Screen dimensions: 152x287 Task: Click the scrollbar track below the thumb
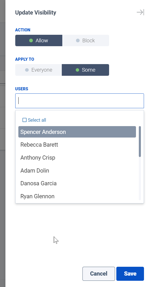tap(140, 179)
